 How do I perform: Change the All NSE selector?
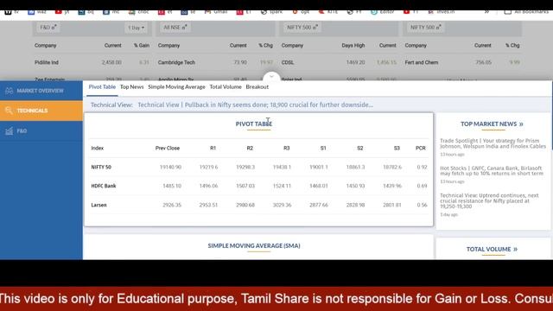coord(175,28)
